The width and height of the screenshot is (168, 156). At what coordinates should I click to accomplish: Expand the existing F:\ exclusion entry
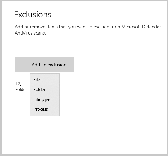[x=22, y=86]
